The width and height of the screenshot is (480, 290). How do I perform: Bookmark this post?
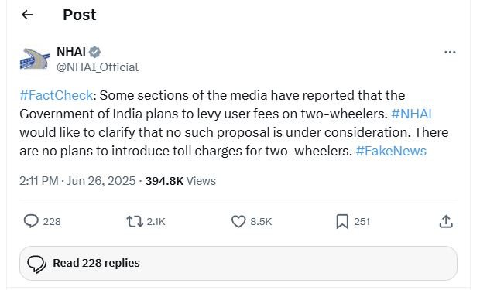coord(342,221)
